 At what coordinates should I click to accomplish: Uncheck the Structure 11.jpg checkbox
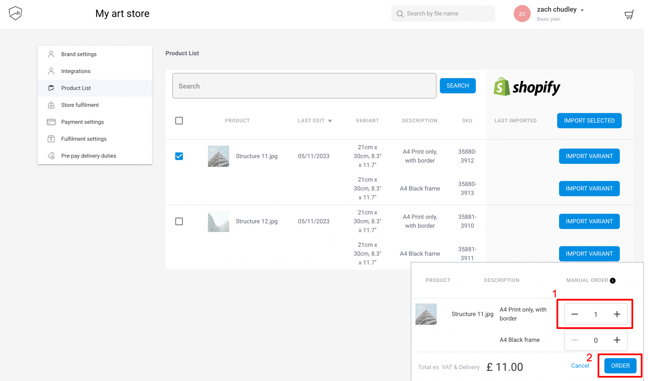pyautogui.click(x=179, y=156)
